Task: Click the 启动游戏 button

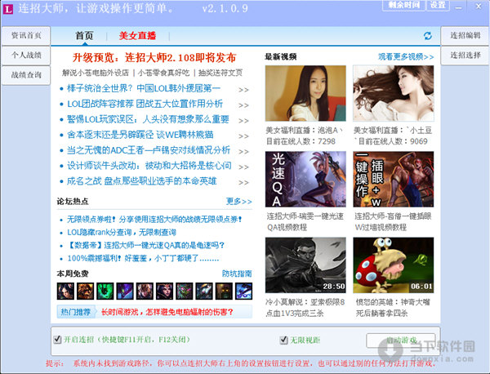Action: coord(401,340)
